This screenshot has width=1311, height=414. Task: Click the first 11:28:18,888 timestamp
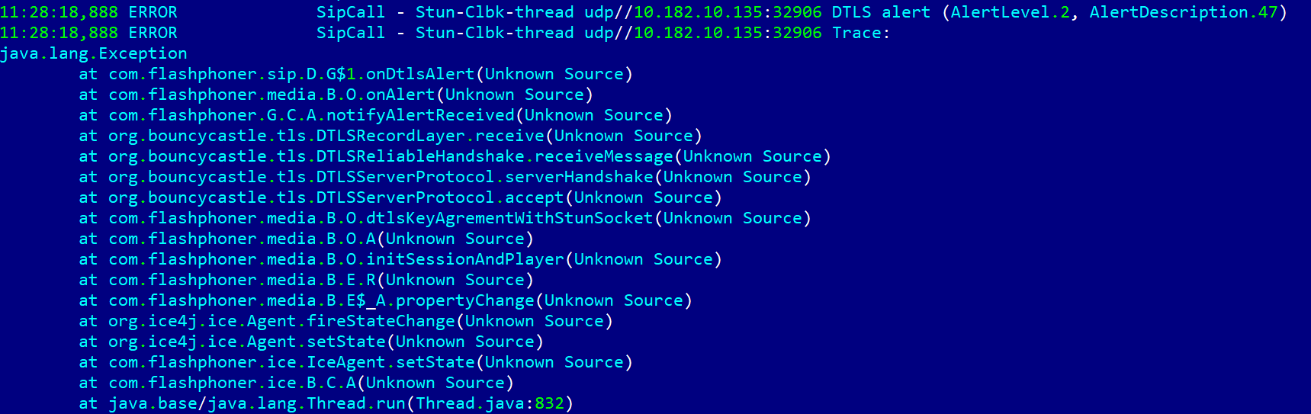(59, 12)
